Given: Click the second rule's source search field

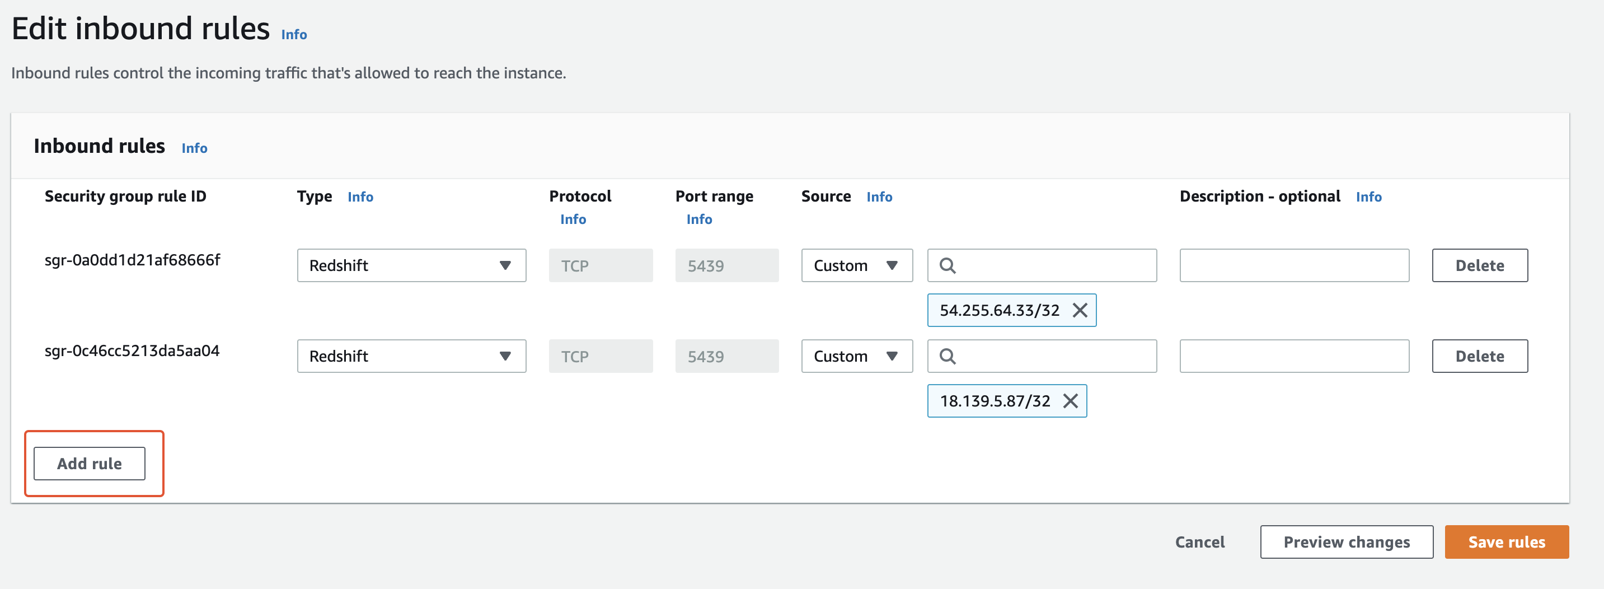Looking at the screenshot, I should pos(1052,356).
